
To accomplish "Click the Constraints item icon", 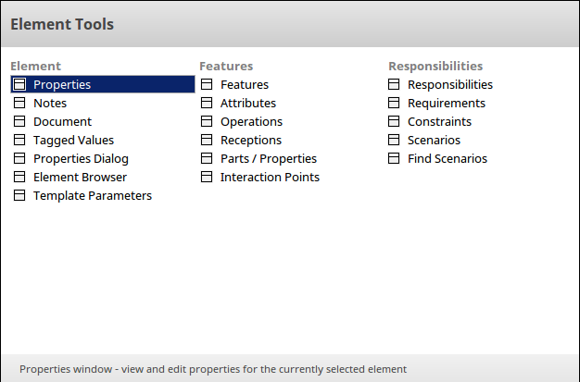I will tap(395, 121).
